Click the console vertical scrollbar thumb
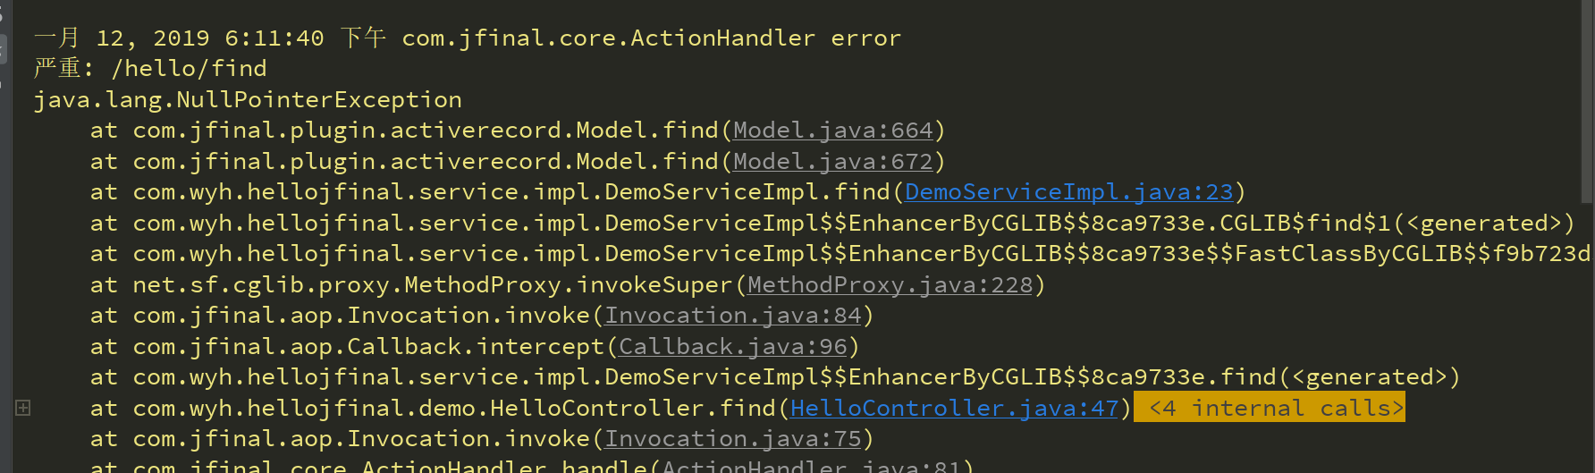The image size is (1595, 473). (1587, 98)
